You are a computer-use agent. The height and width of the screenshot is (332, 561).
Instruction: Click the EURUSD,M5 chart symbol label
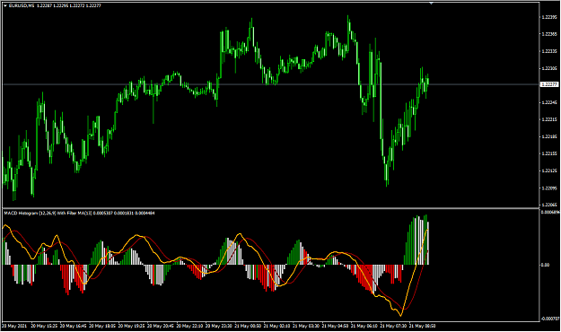(22, 5)
